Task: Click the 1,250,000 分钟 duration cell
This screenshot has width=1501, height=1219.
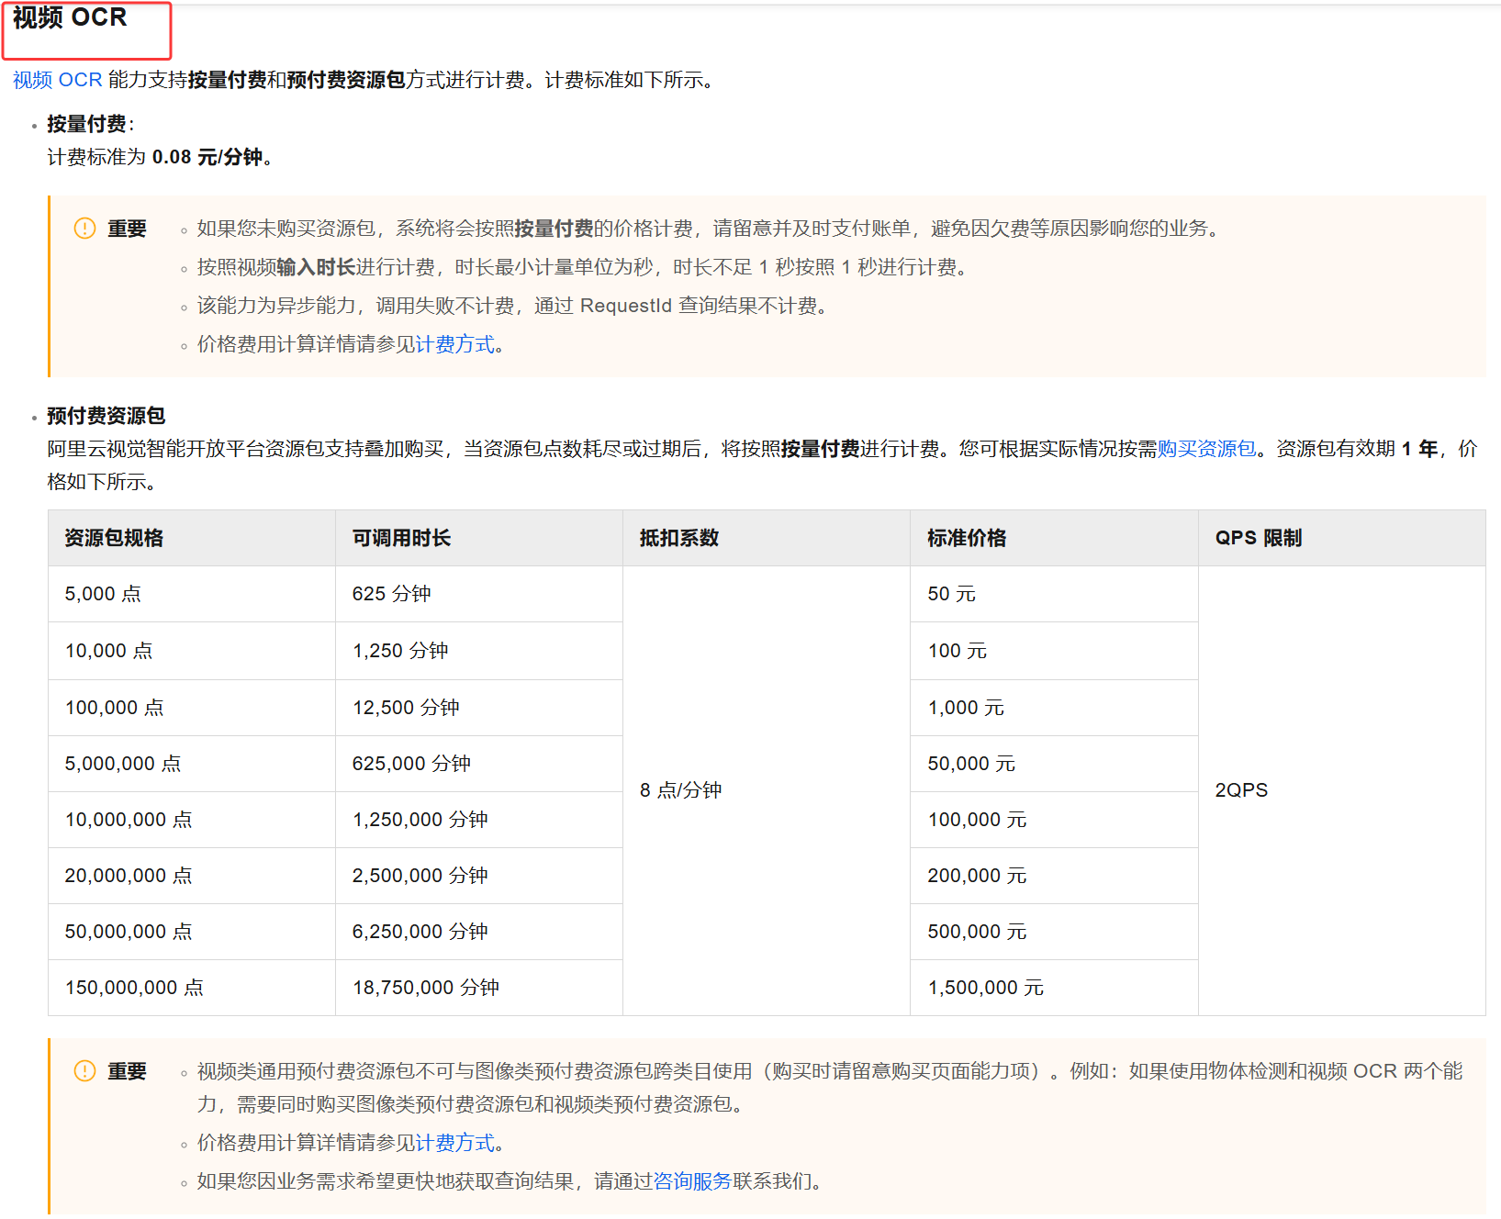Action: pyautogui.click(x=479, y=820)
